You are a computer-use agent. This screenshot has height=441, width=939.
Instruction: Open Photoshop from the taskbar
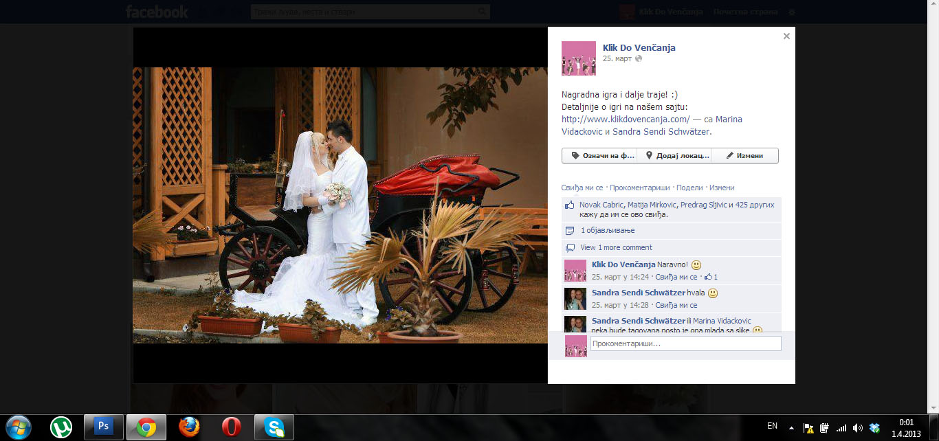coord(104,427)
